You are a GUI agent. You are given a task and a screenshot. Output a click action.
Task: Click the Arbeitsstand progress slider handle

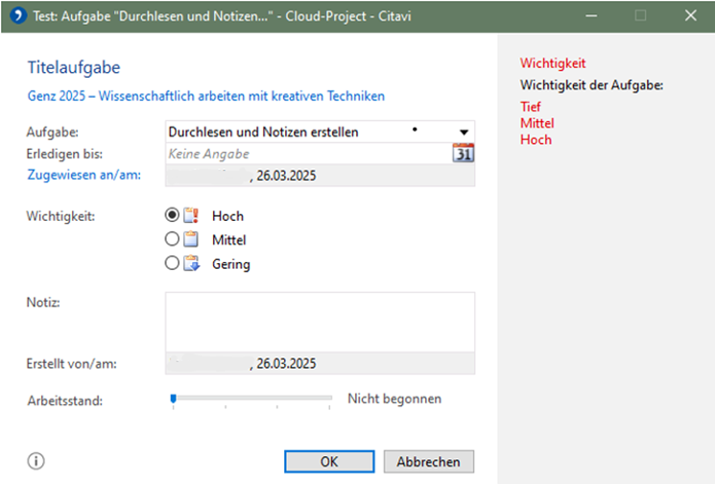coord(173,398)
